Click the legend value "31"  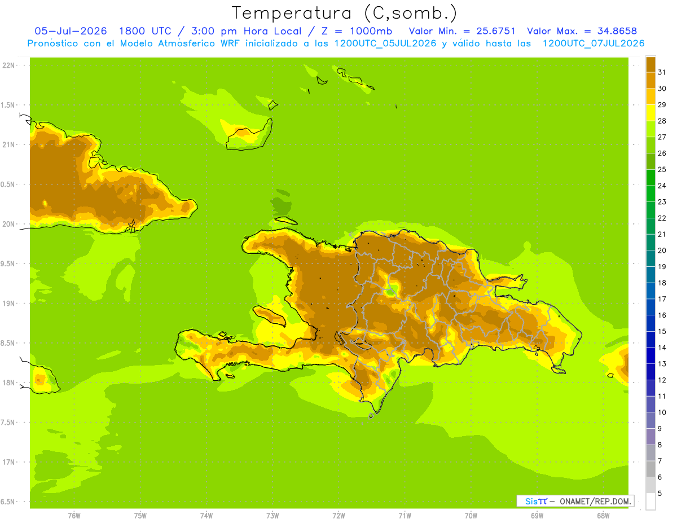(662, 72)
